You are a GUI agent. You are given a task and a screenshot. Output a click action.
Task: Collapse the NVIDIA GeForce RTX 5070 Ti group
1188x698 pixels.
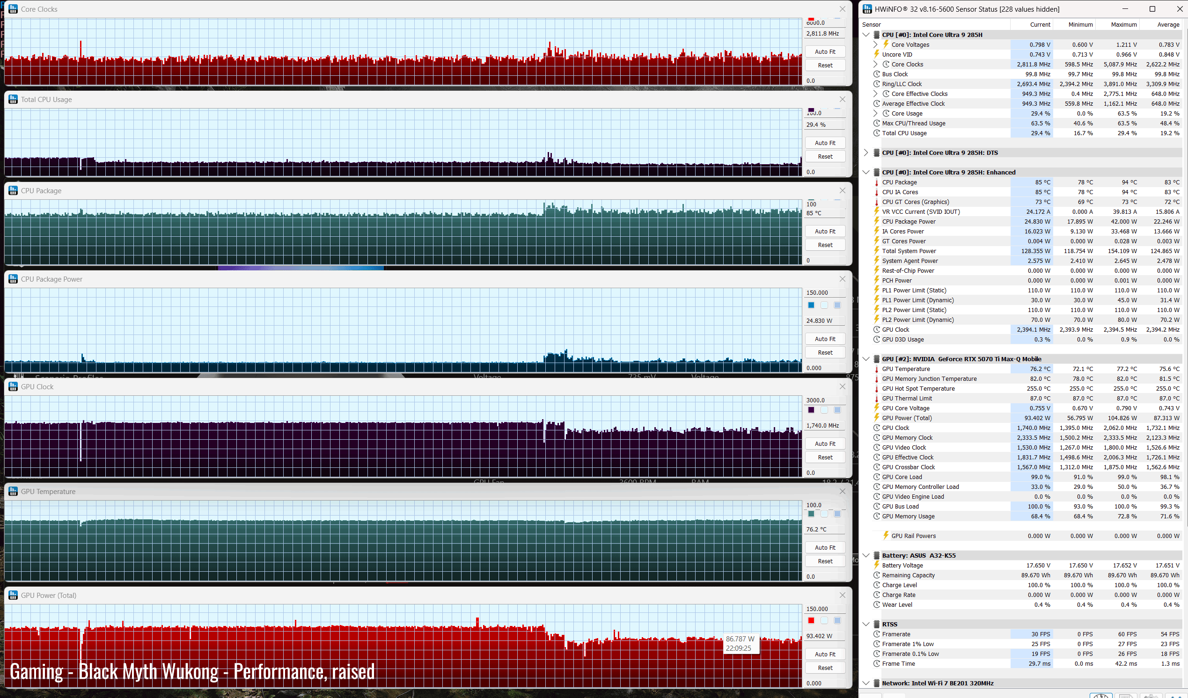(x=865, y=359)
